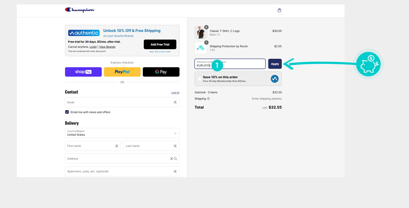The image size is (409, 208).
Task: Open the Shipping help question icon
Action: click(208, 99)
